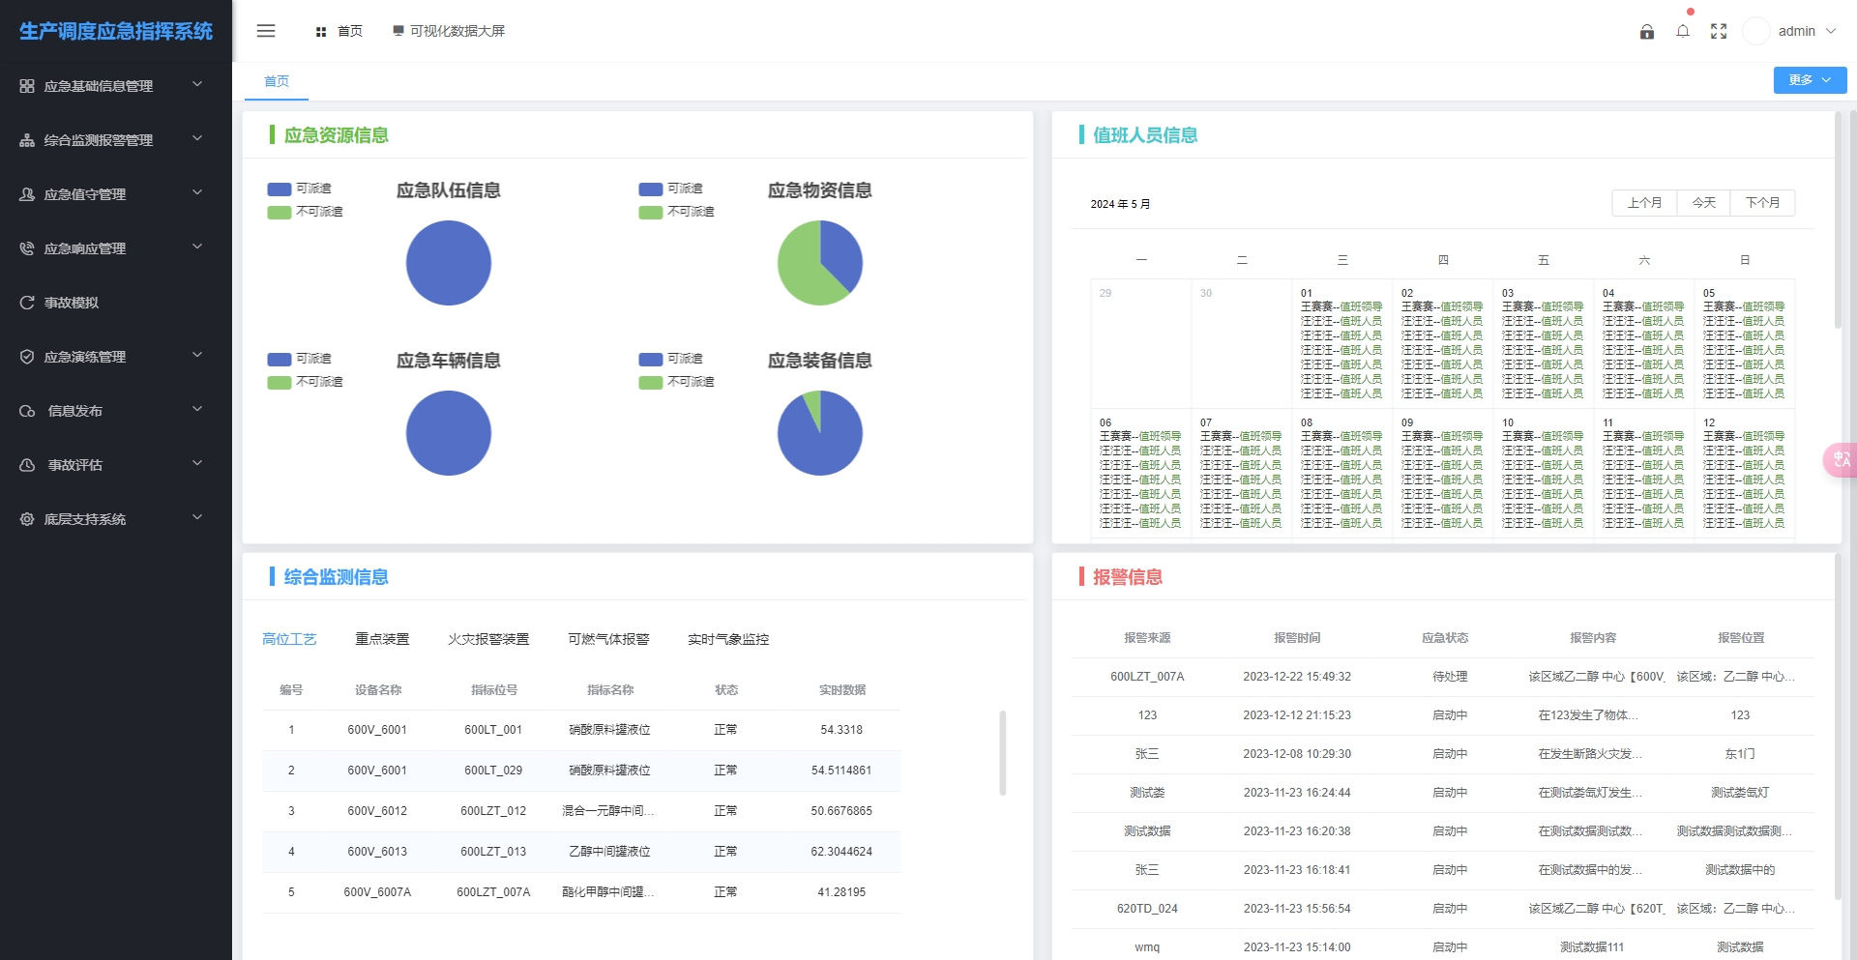Click the 应急演练管理 shield icon
Viewport: 1857px width, 960px height.
pos(27,357)
